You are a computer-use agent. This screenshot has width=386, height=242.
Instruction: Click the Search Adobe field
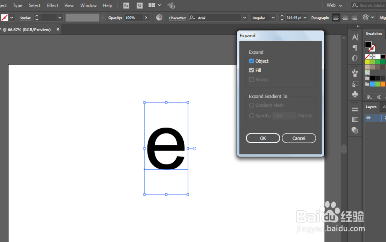368,5
